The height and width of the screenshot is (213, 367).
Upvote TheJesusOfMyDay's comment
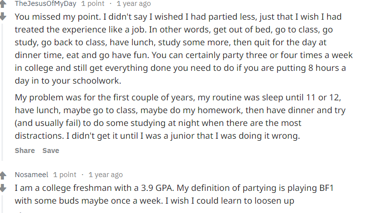point(3,4)
